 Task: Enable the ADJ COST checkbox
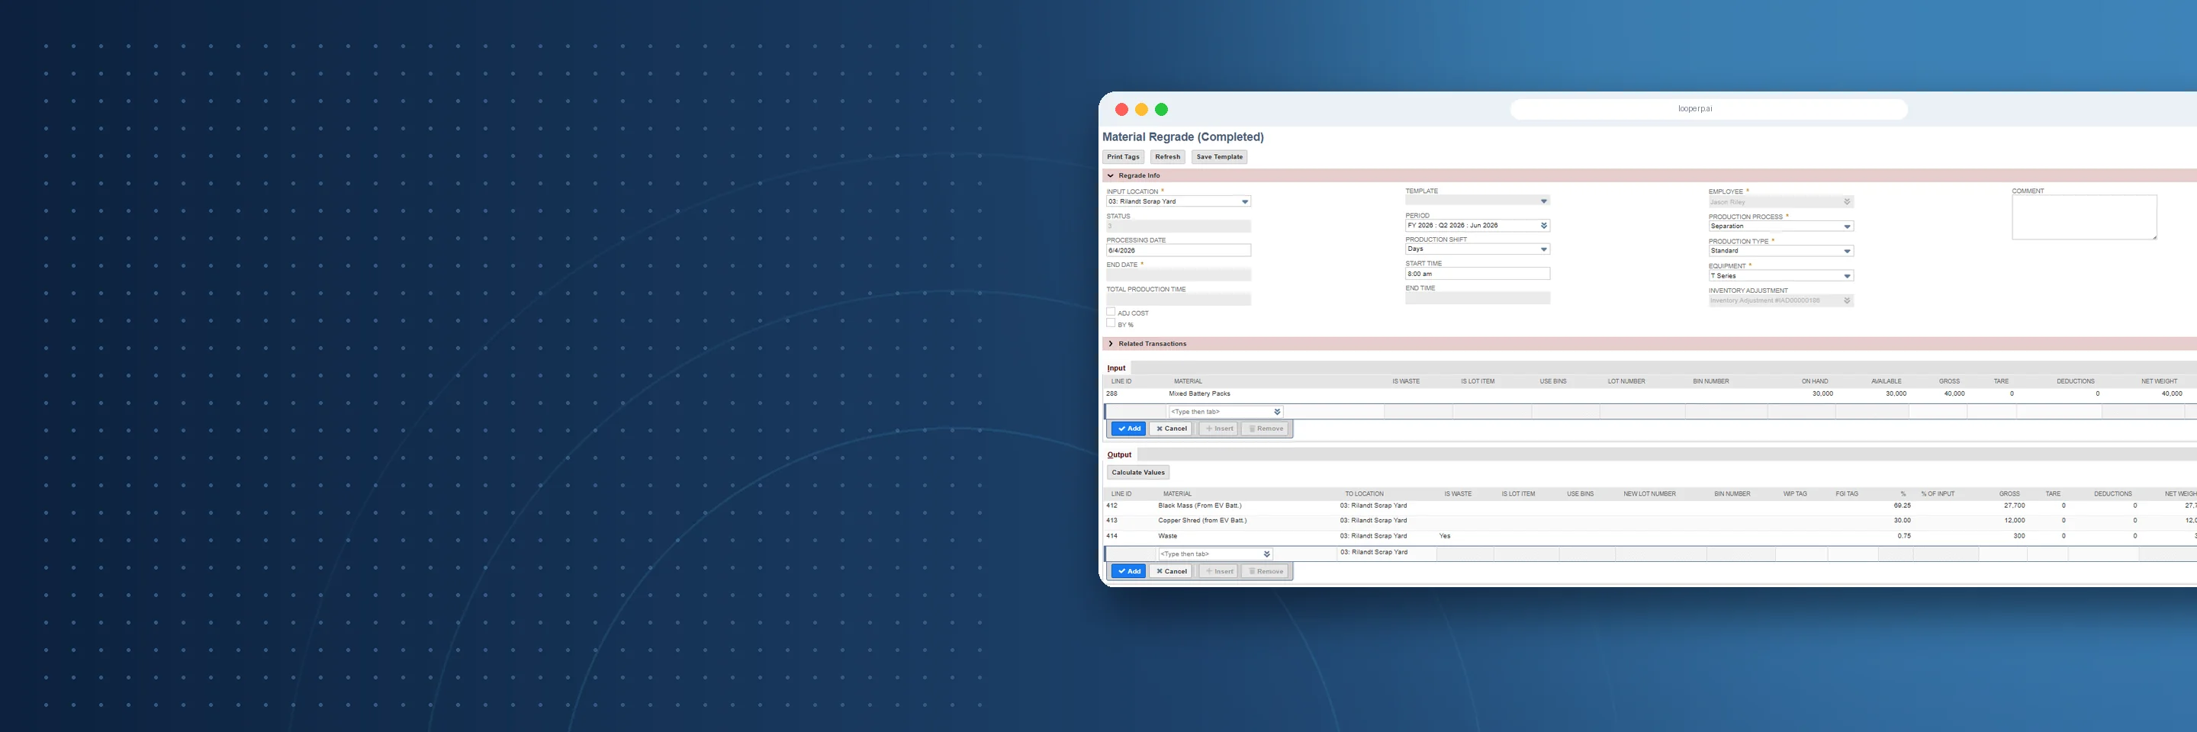[1111, 312]
